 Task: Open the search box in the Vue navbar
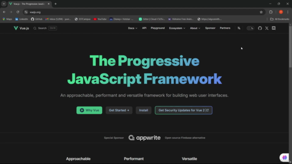(x=45, y=28)
